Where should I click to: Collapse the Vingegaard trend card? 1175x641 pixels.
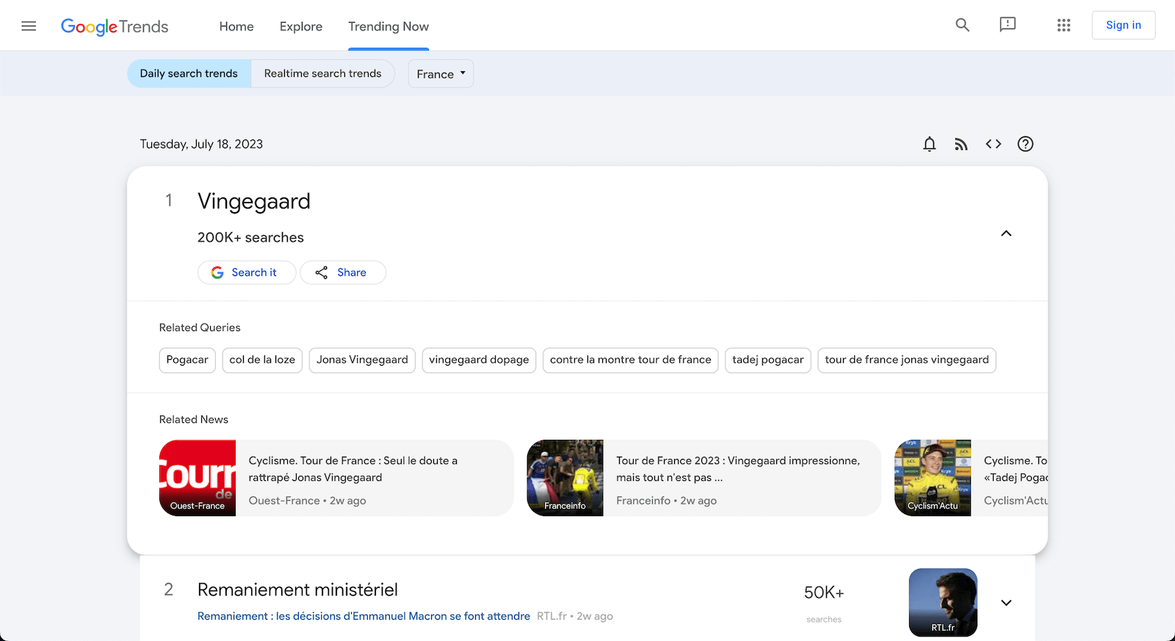(1006, 233)
